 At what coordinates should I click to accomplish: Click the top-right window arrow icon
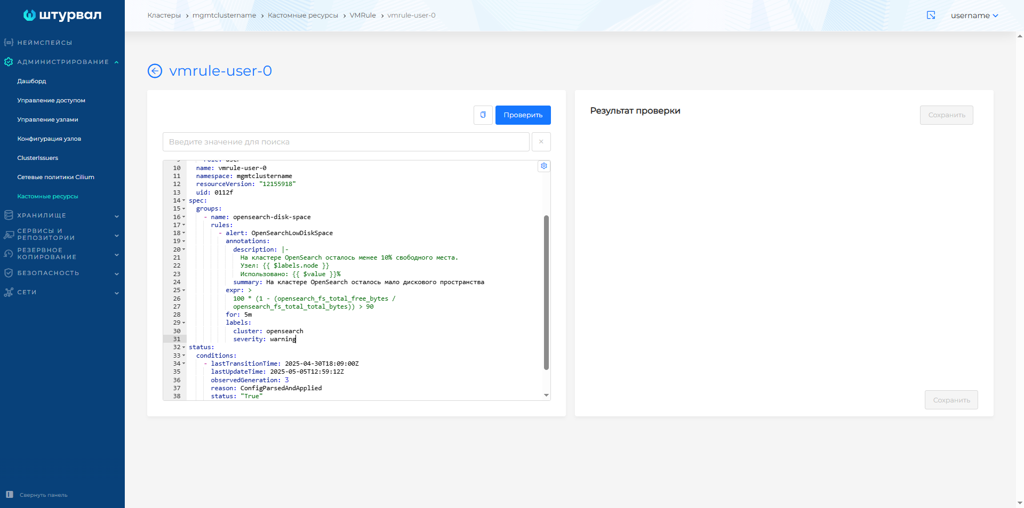click(931, 15)
